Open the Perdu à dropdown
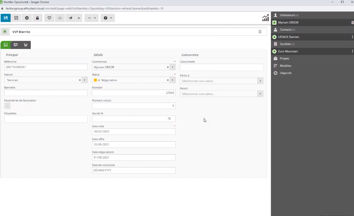 coord(260,81)
